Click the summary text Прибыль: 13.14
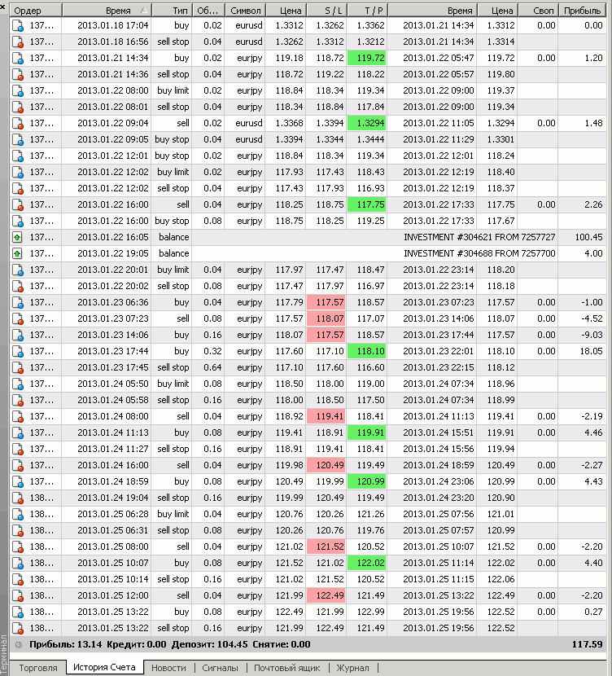The height and width of the screenshot is (676, 612). (65, 645)
